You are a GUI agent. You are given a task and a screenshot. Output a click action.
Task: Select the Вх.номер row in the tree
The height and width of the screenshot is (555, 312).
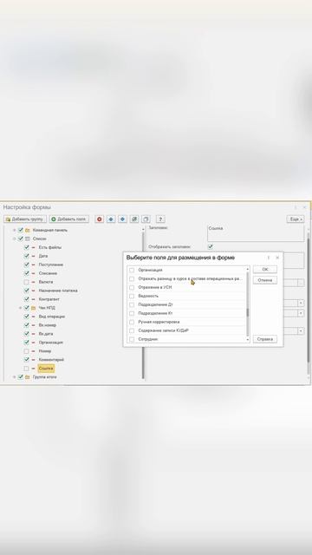[x=48, y=325]
